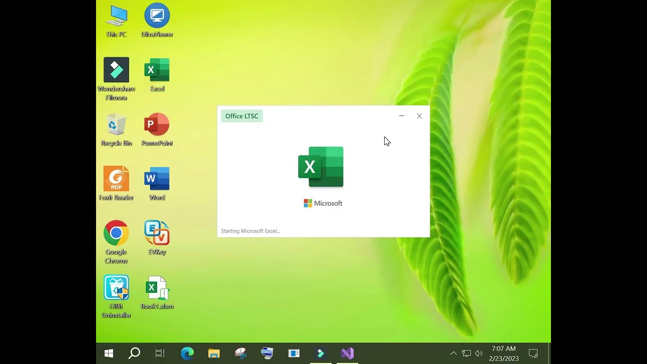The width and height of the screenshot is (647, 364).
Task: Open the volume tray icon
Action: click(479, 353)
